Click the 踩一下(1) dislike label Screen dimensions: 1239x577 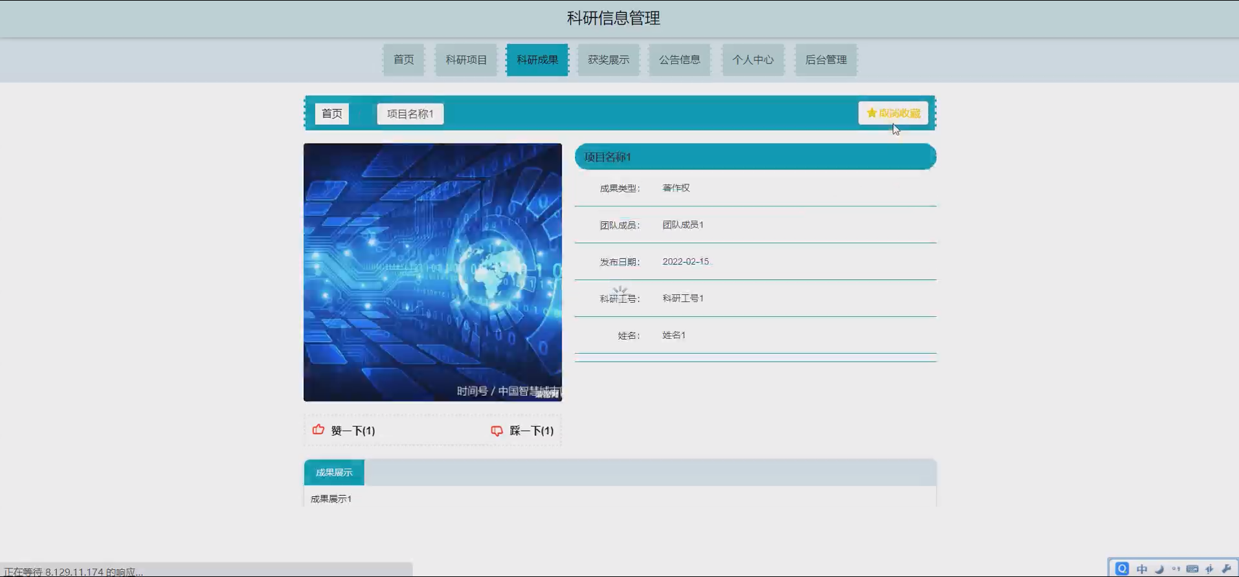[x=531, y=431]
